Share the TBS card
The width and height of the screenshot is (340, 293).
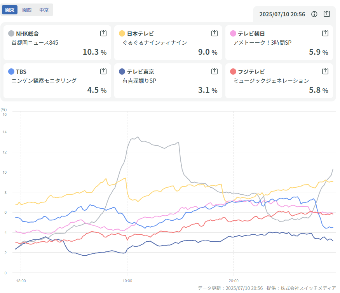click(103, 71)
